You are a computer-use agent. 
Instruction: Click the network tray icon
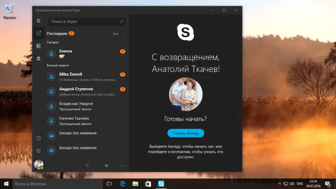pyautogui.click(x=286, y=184)
